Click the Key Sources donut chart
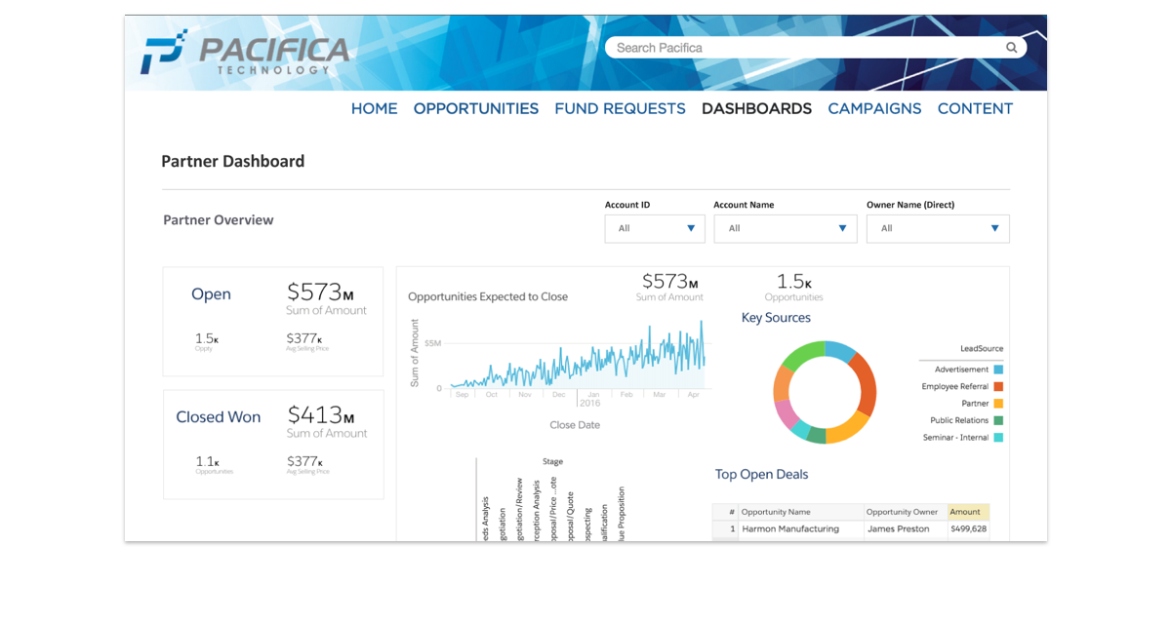The width and height of the screenshot is (1171, 624). click(825, 392)
